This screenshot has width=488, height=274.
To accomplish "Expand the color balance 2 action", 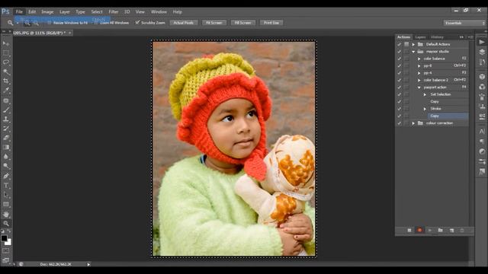I will tap(419, 80).
